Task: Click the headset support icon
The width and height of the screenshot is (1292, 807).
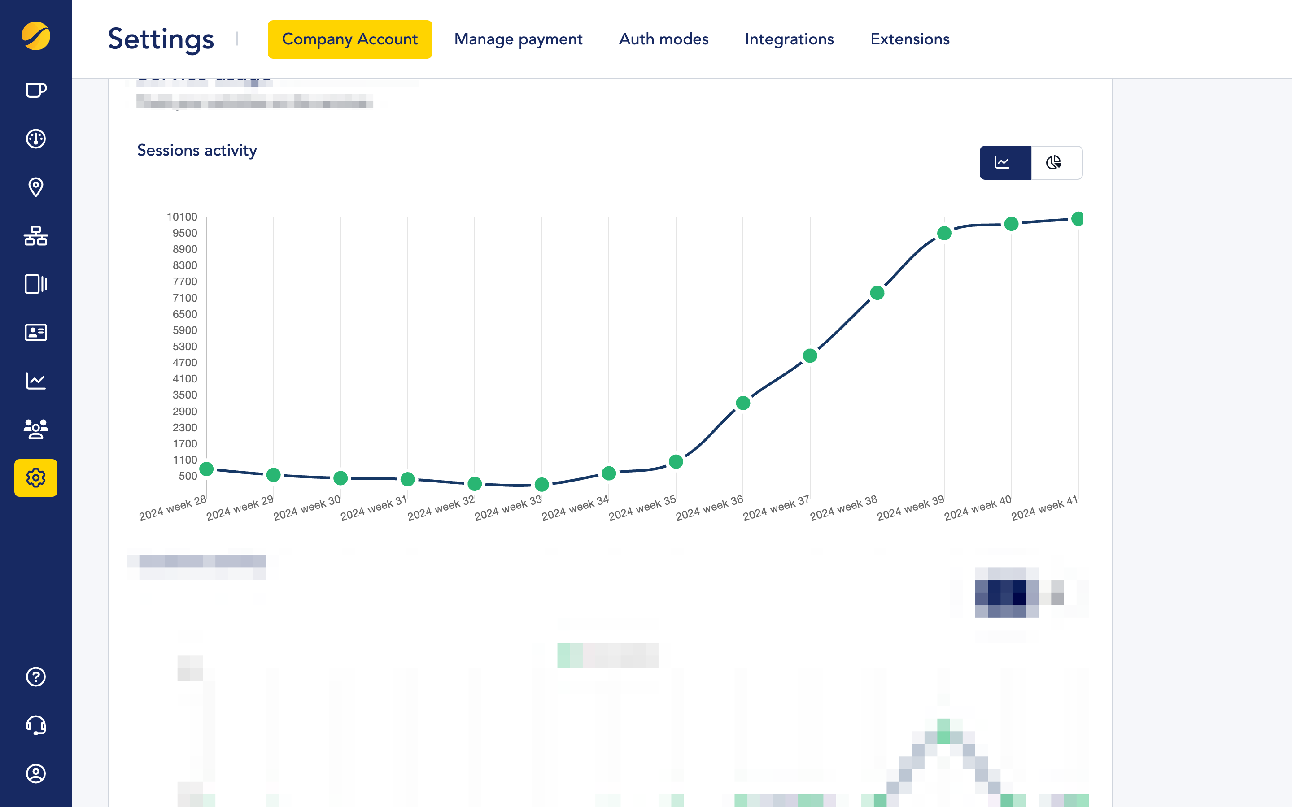Action: [x=36, y=725]
